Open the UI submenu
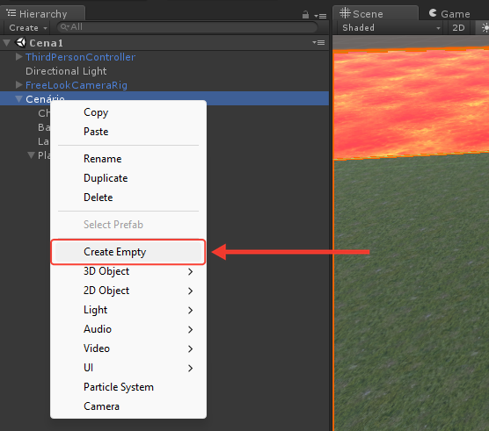Viewport: 489px width, 431px height. click(128, 368)
